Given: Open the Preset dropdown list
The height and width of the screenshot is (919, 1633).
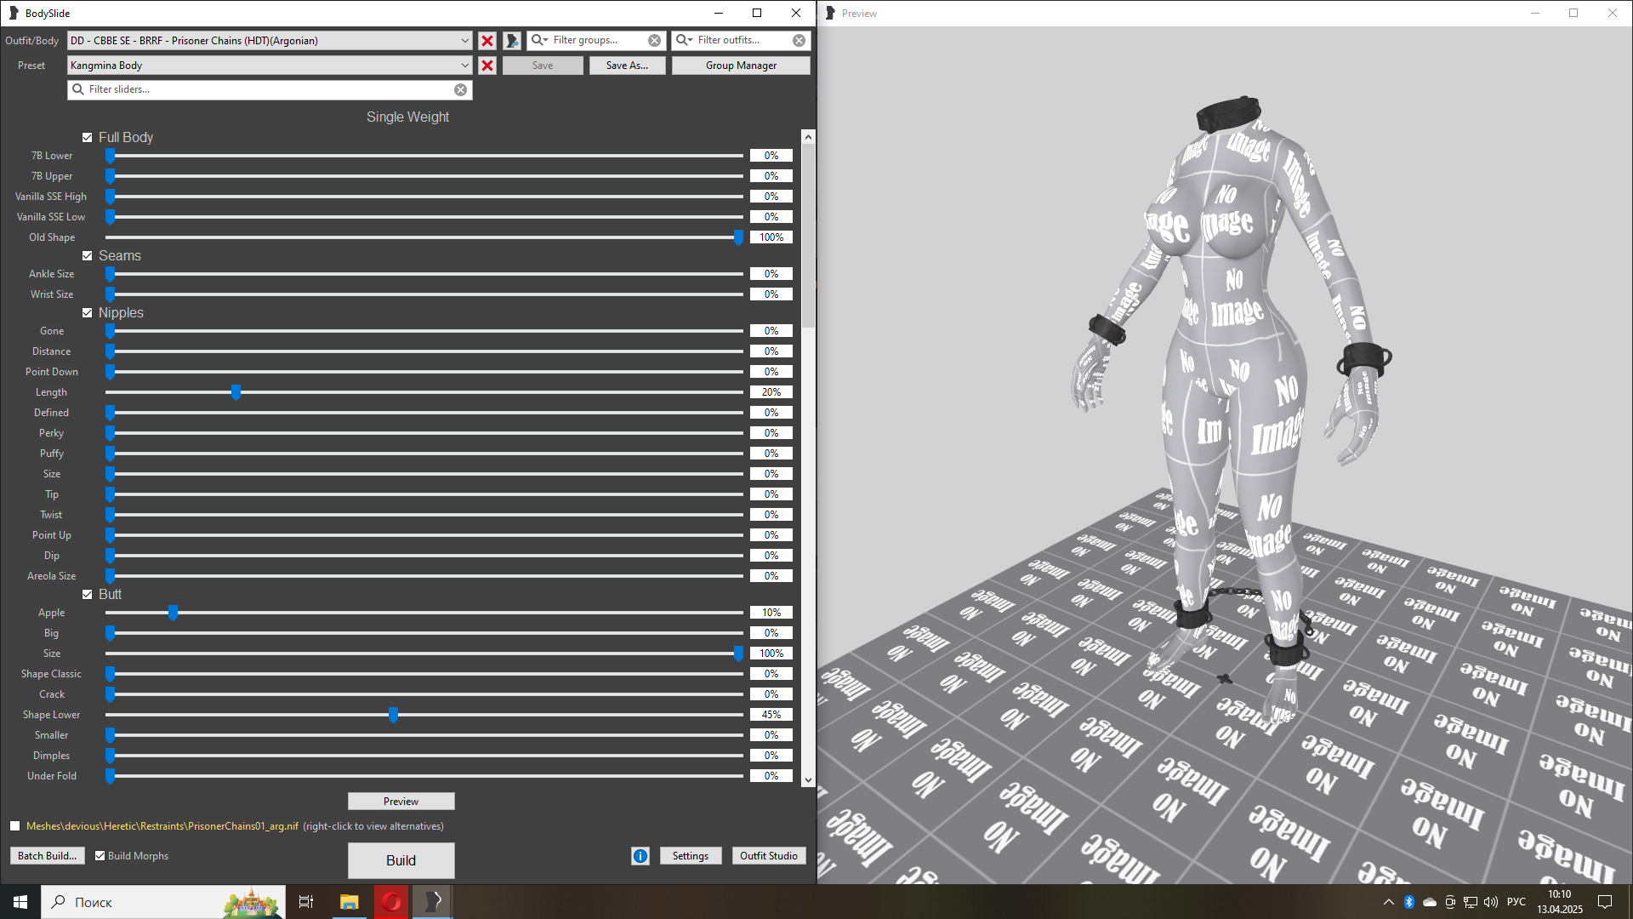Looking at the screenshot, I should [x=464, y=66].
